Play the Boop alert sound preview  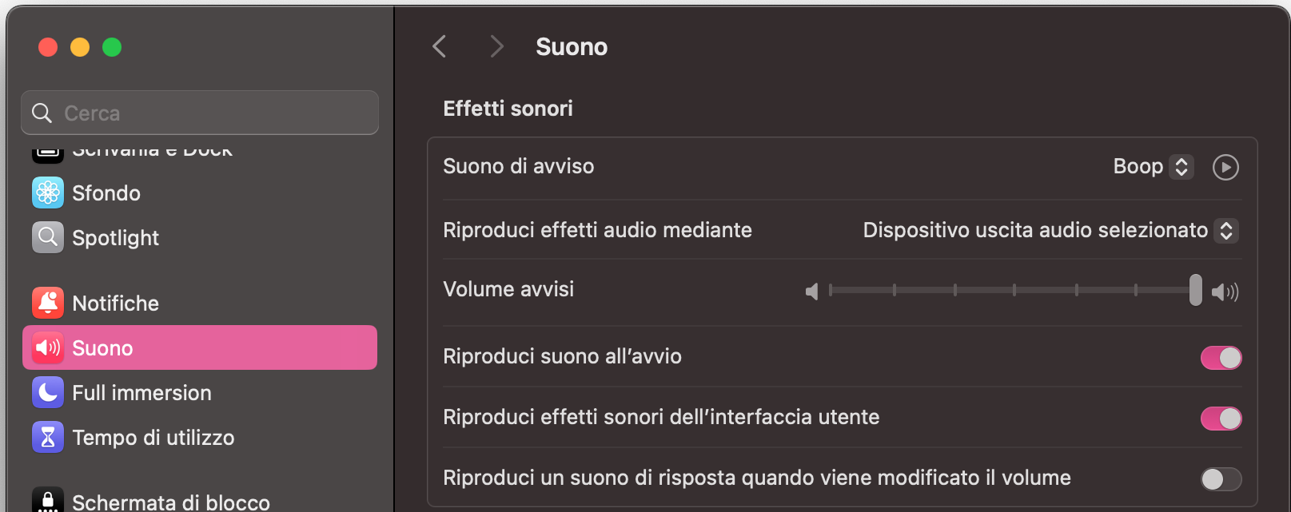pos(1225,167)
